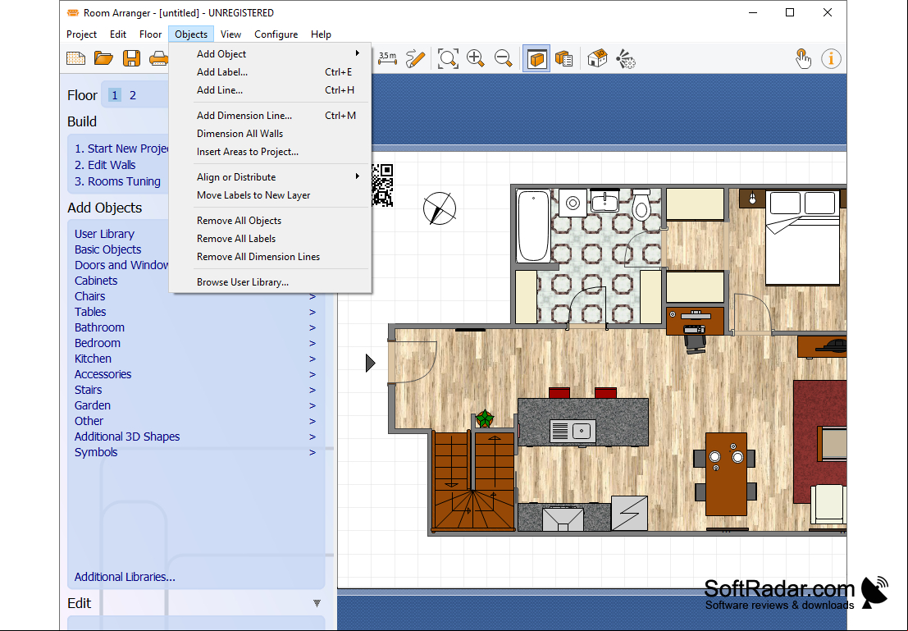Expand the Add Object submenu

(271, 54)
